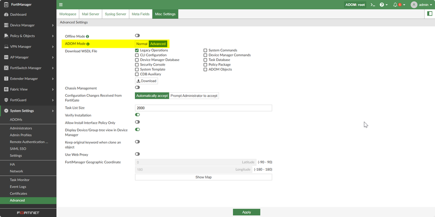Click the admin user avatar icon

point(414,5)
